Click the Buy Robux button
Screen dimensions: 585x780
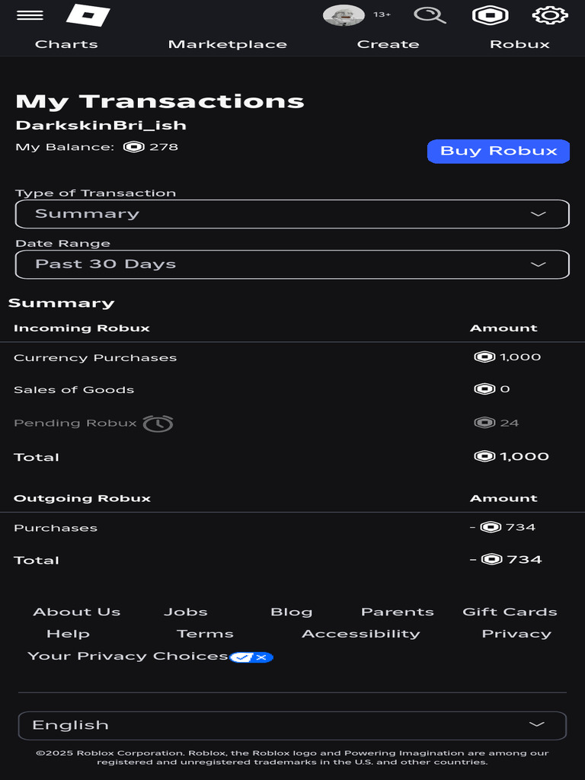point(498,152)
